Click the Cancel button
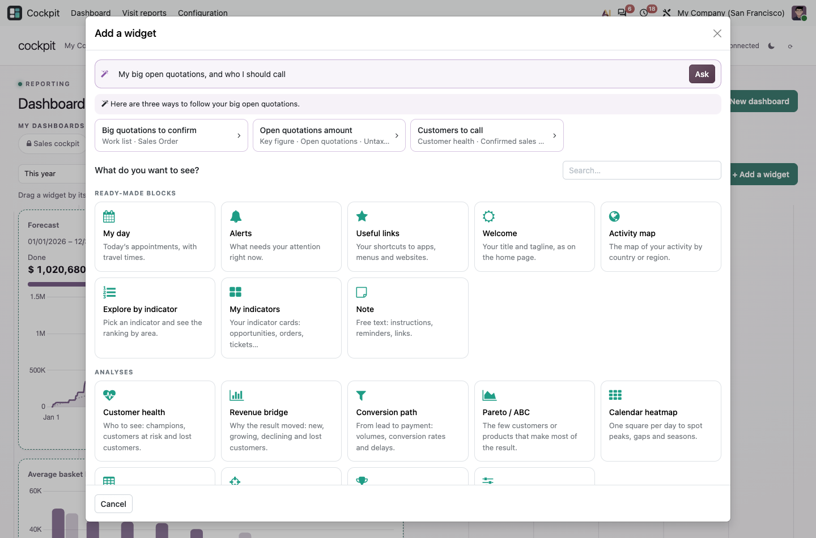816x538 pixels. 113,504
